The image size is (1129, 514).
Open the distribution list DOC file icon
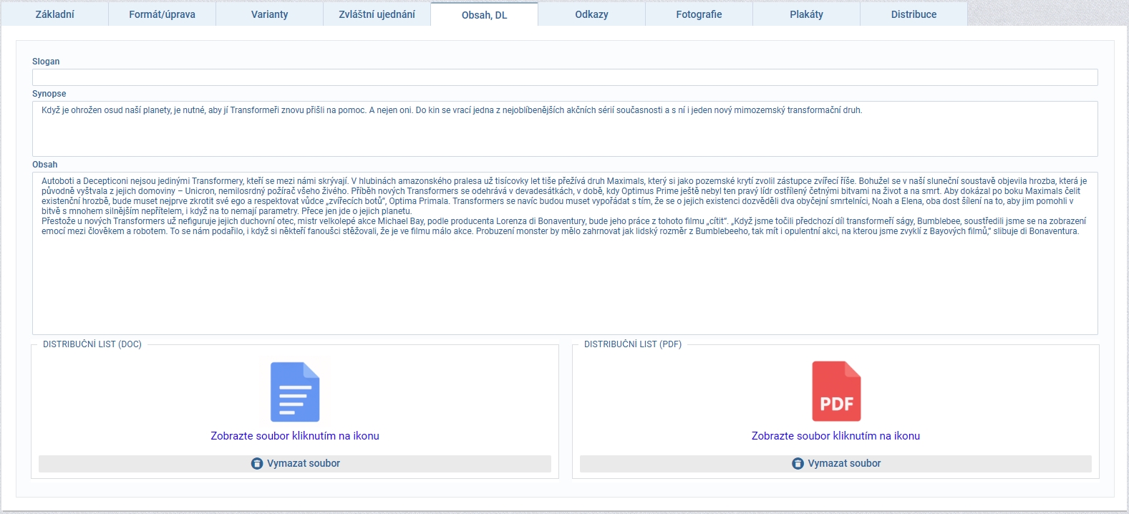295,392
